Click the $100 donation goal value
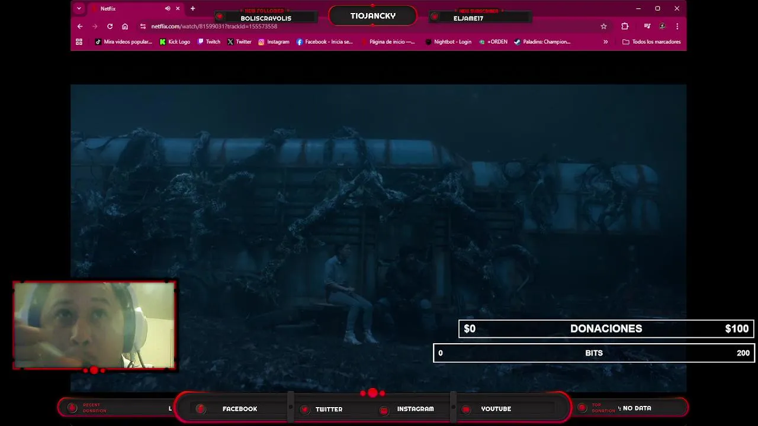758x426 pixels. click(x=737, y=328)
